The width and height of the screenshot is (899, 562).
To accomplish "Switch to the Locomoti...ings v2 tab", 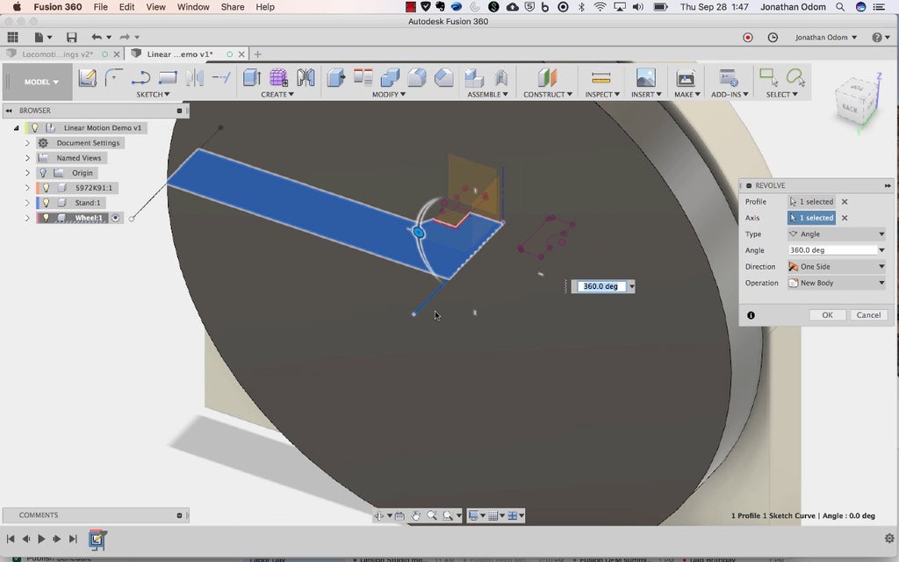I will pos(58,54).
